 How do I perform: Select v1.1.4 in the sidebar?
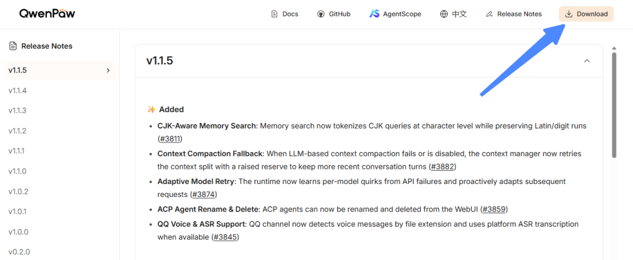click(x=18, y=91)
